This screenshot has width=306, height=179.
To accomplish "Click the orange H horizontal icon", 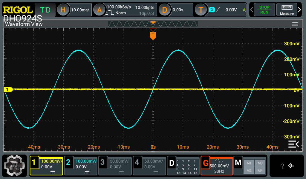I will coord(63,10).
